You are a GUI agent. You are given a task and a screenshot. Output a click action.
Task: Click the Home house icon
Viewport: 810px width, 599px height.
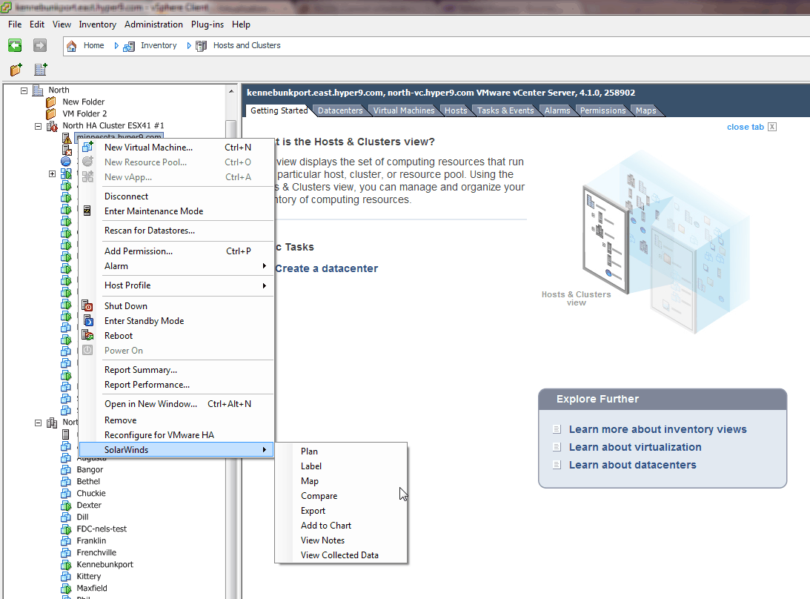72,45
